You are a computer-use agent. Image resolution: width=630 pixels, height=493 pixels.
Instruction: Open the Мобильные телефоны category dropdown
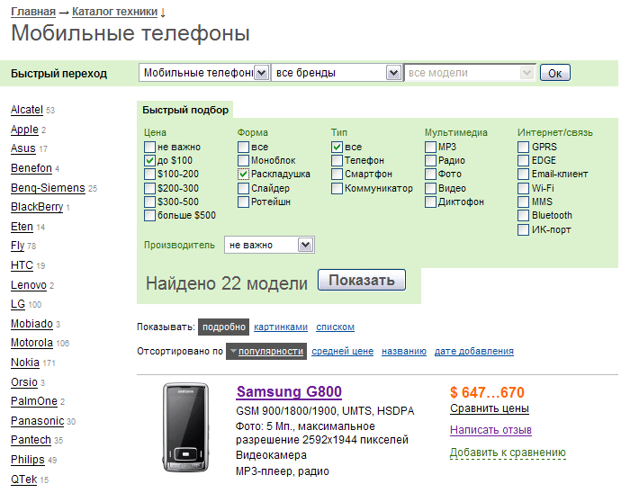tap(262, 73)
